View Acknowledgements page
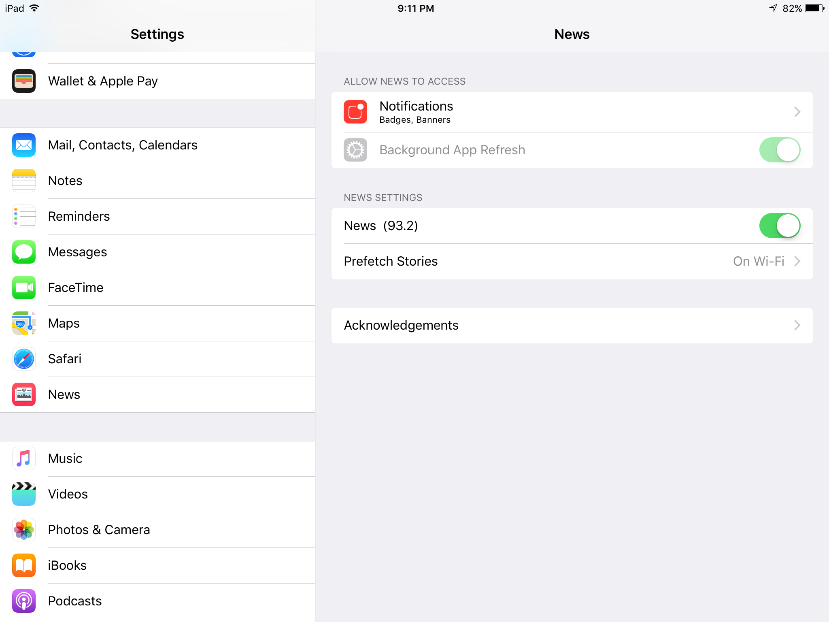Image resolution: width=829 pixels, height=622 pixels. point(572,325)
